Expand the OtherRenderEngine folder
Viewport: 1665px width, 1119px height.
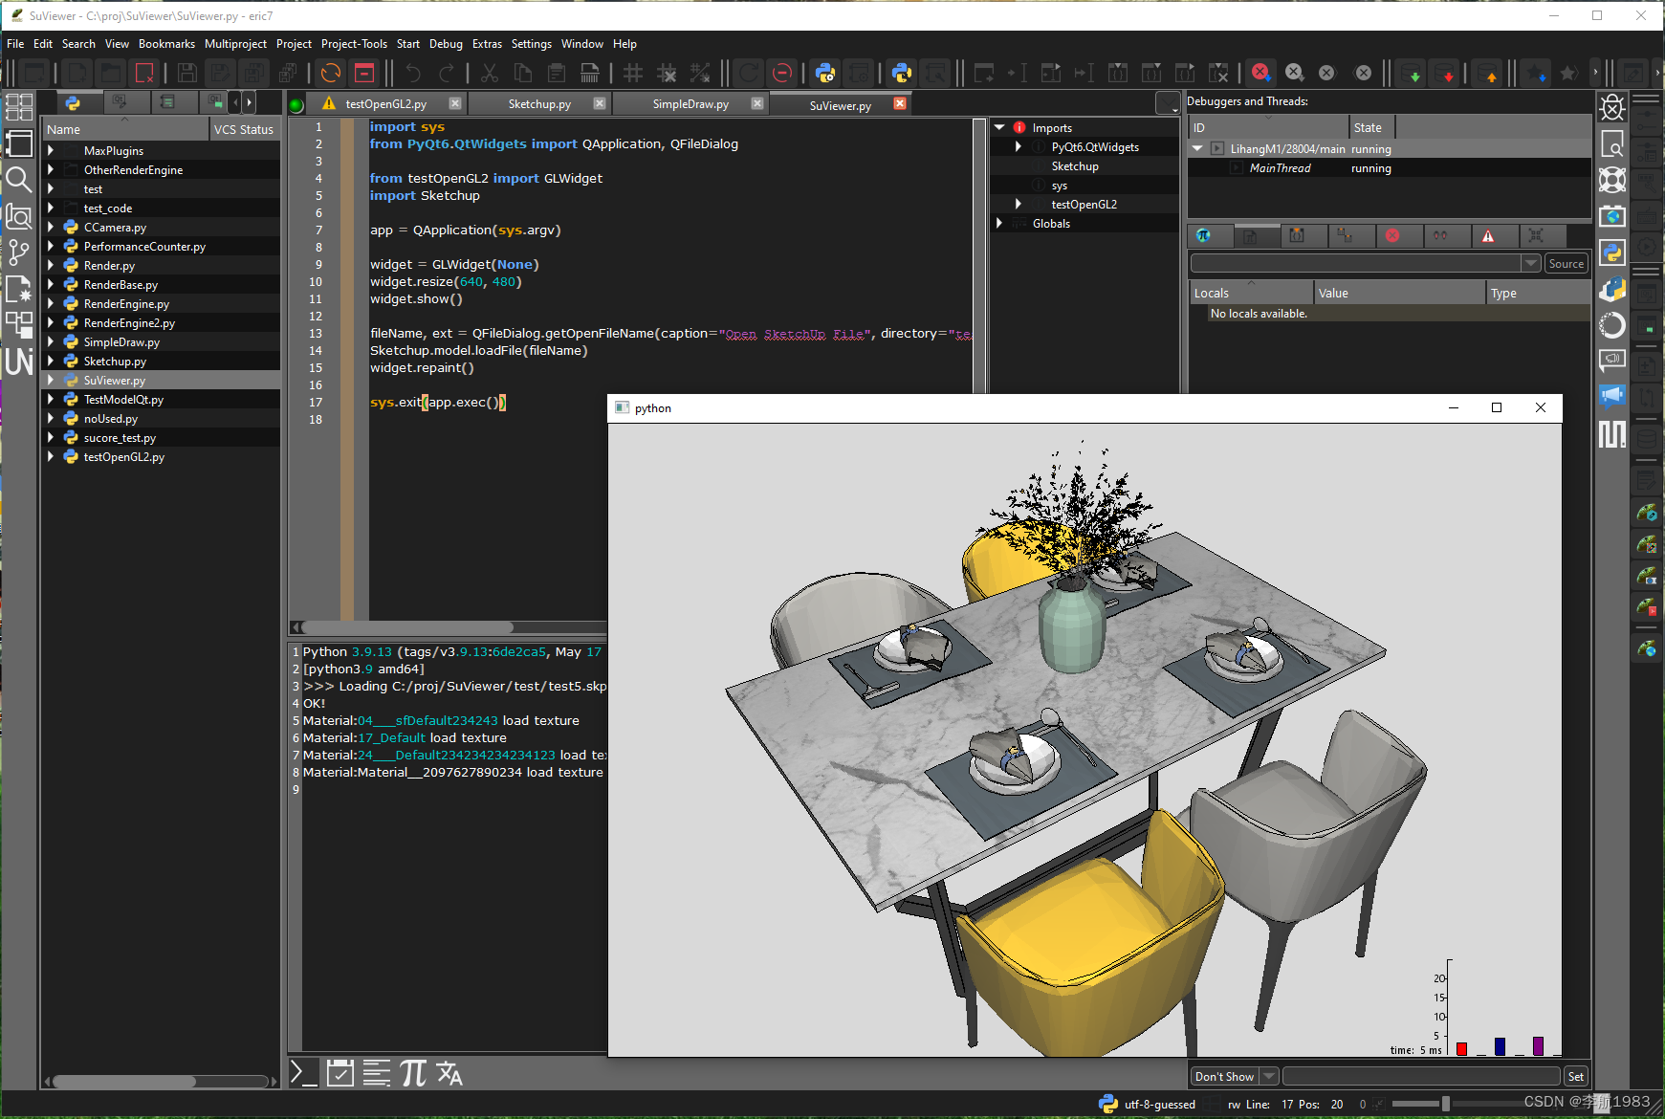point(51,169)
